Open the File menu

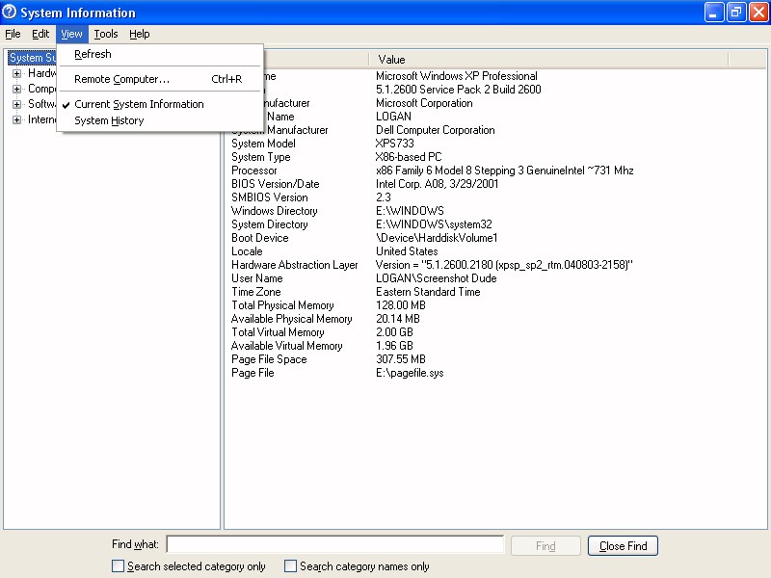pyautogui.click(x=13, y=34)
